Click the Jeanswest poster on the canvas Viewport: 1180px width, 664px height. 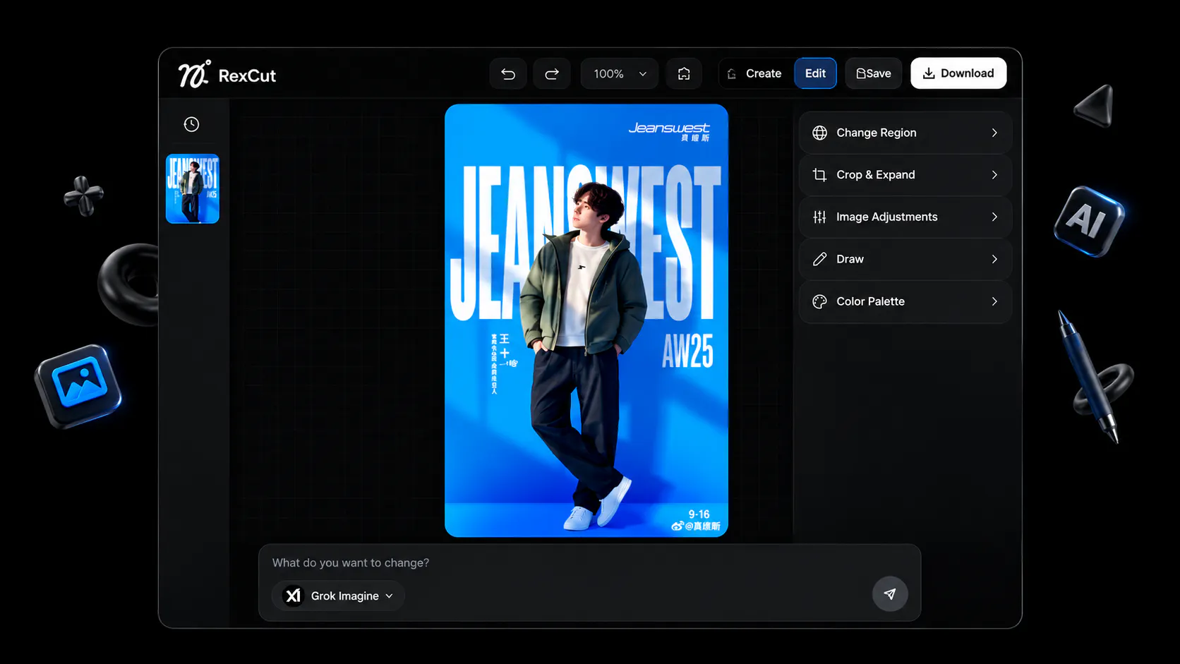pos(586,320)
